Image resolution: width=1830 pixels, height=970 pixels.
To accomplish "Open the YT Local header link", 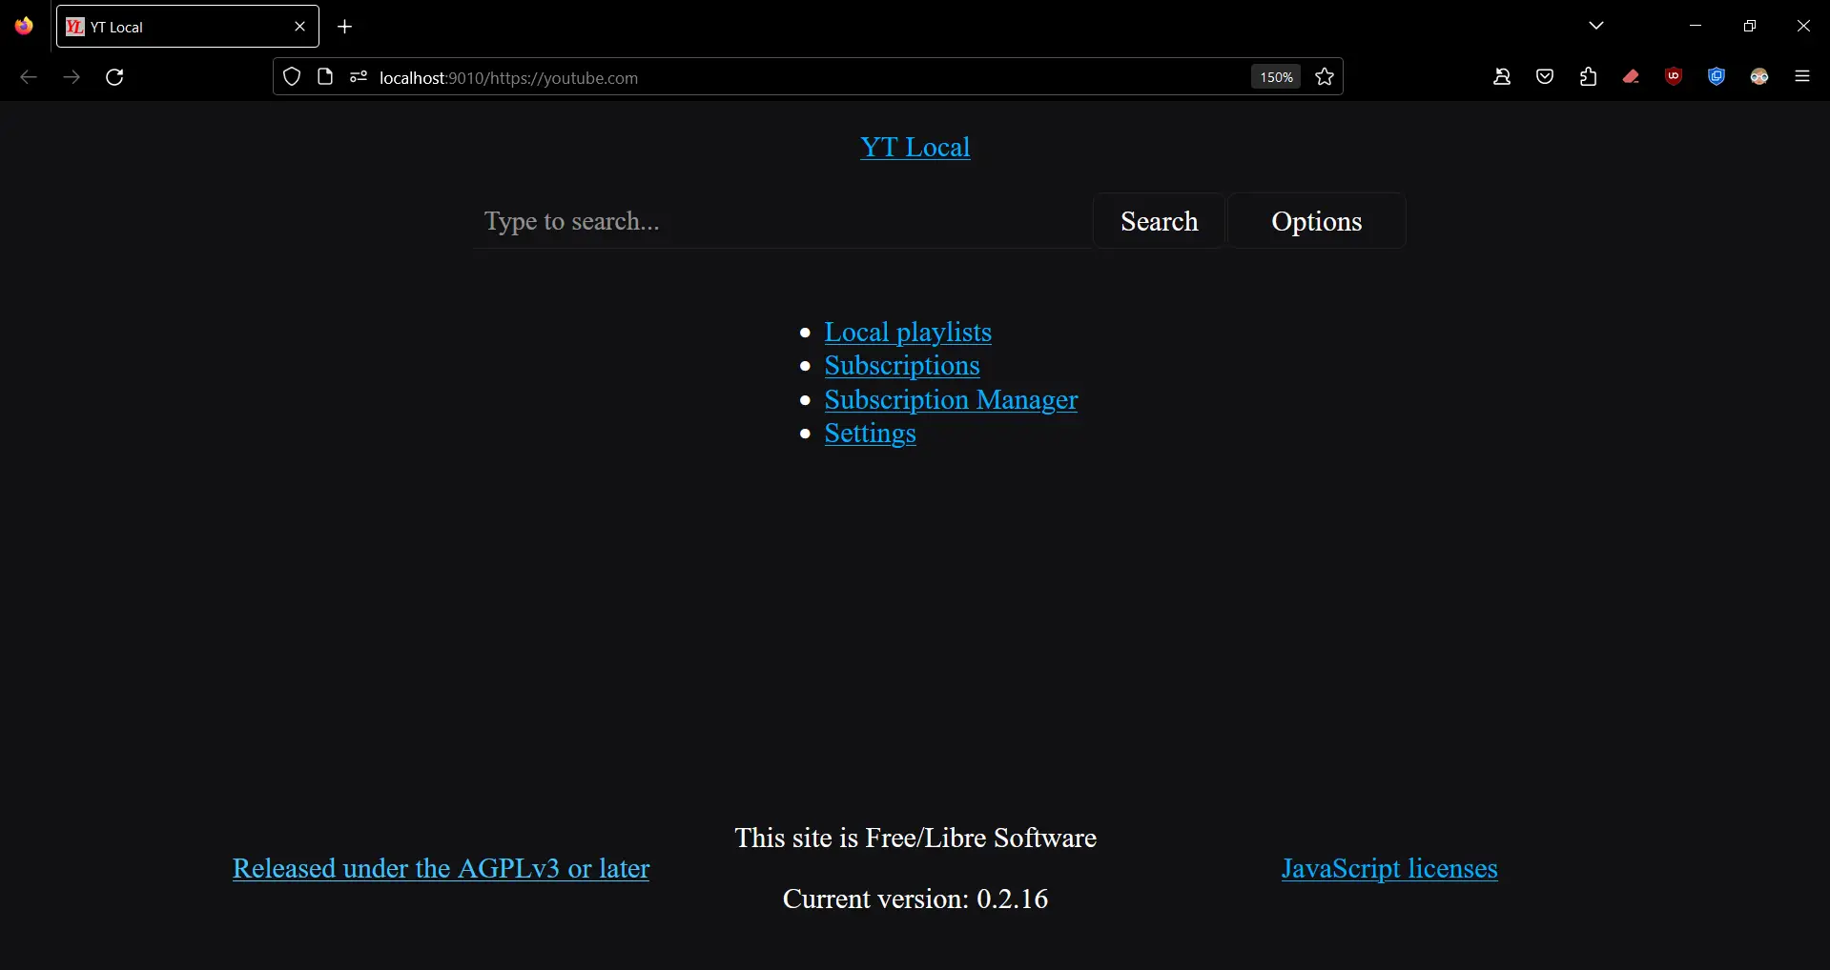I will pos(915,147).
